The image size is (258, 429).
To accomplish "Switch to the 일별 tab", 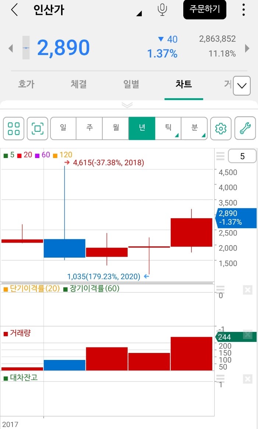I will tap(131, 84).
